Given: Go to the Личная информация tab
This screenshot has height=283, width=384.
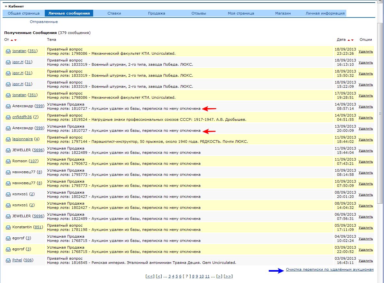Looking at the screenshot, I should pos(325,13).
